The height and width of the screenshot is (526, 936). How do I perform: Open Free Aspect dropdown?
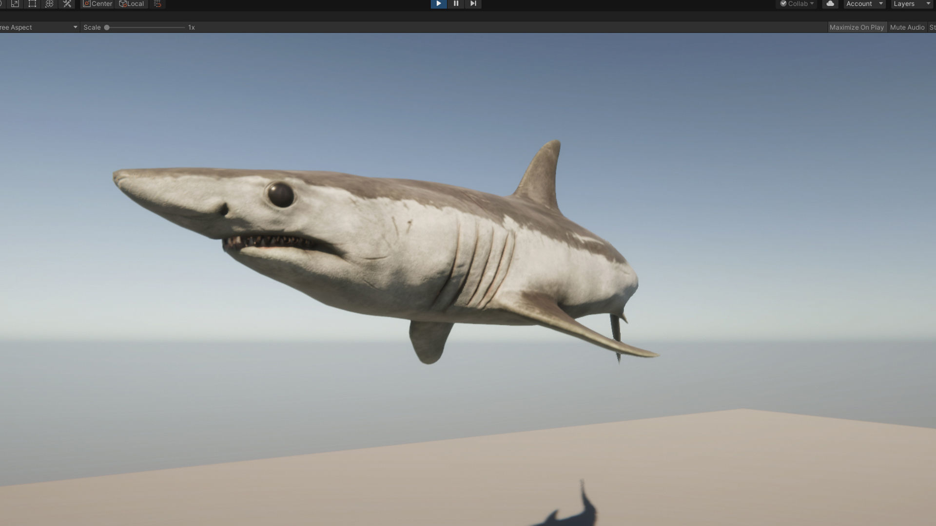pyautogui.click(x=38, y=27)
